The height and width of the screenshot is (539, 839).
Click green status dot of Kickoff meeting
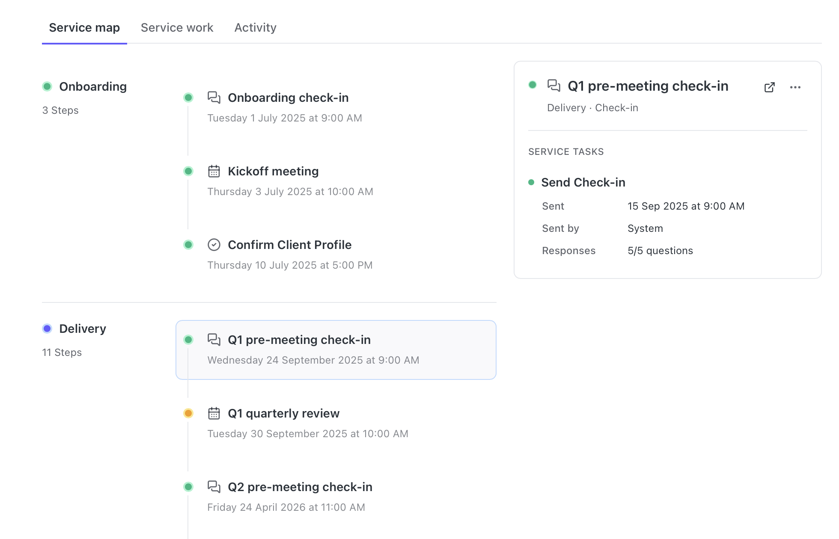(188, 171)
